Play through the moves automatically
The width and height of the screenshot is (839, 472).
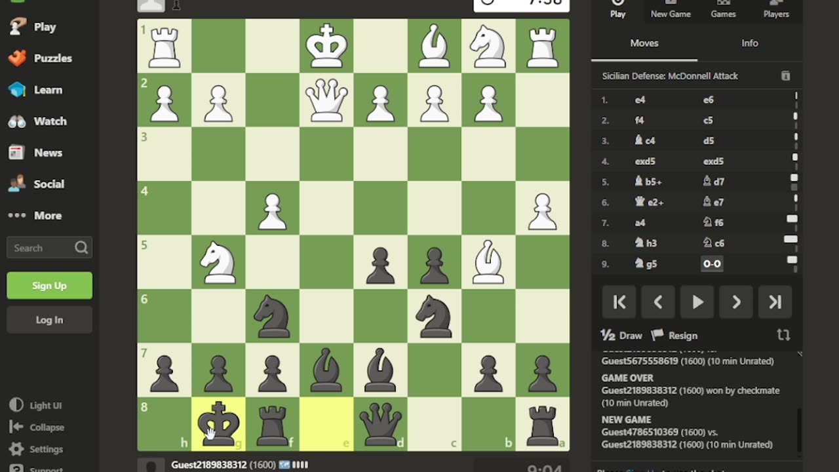[697, 302]
